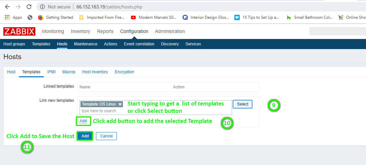
Task: Click the browser forward arrow
Action: tap(18, 7)
